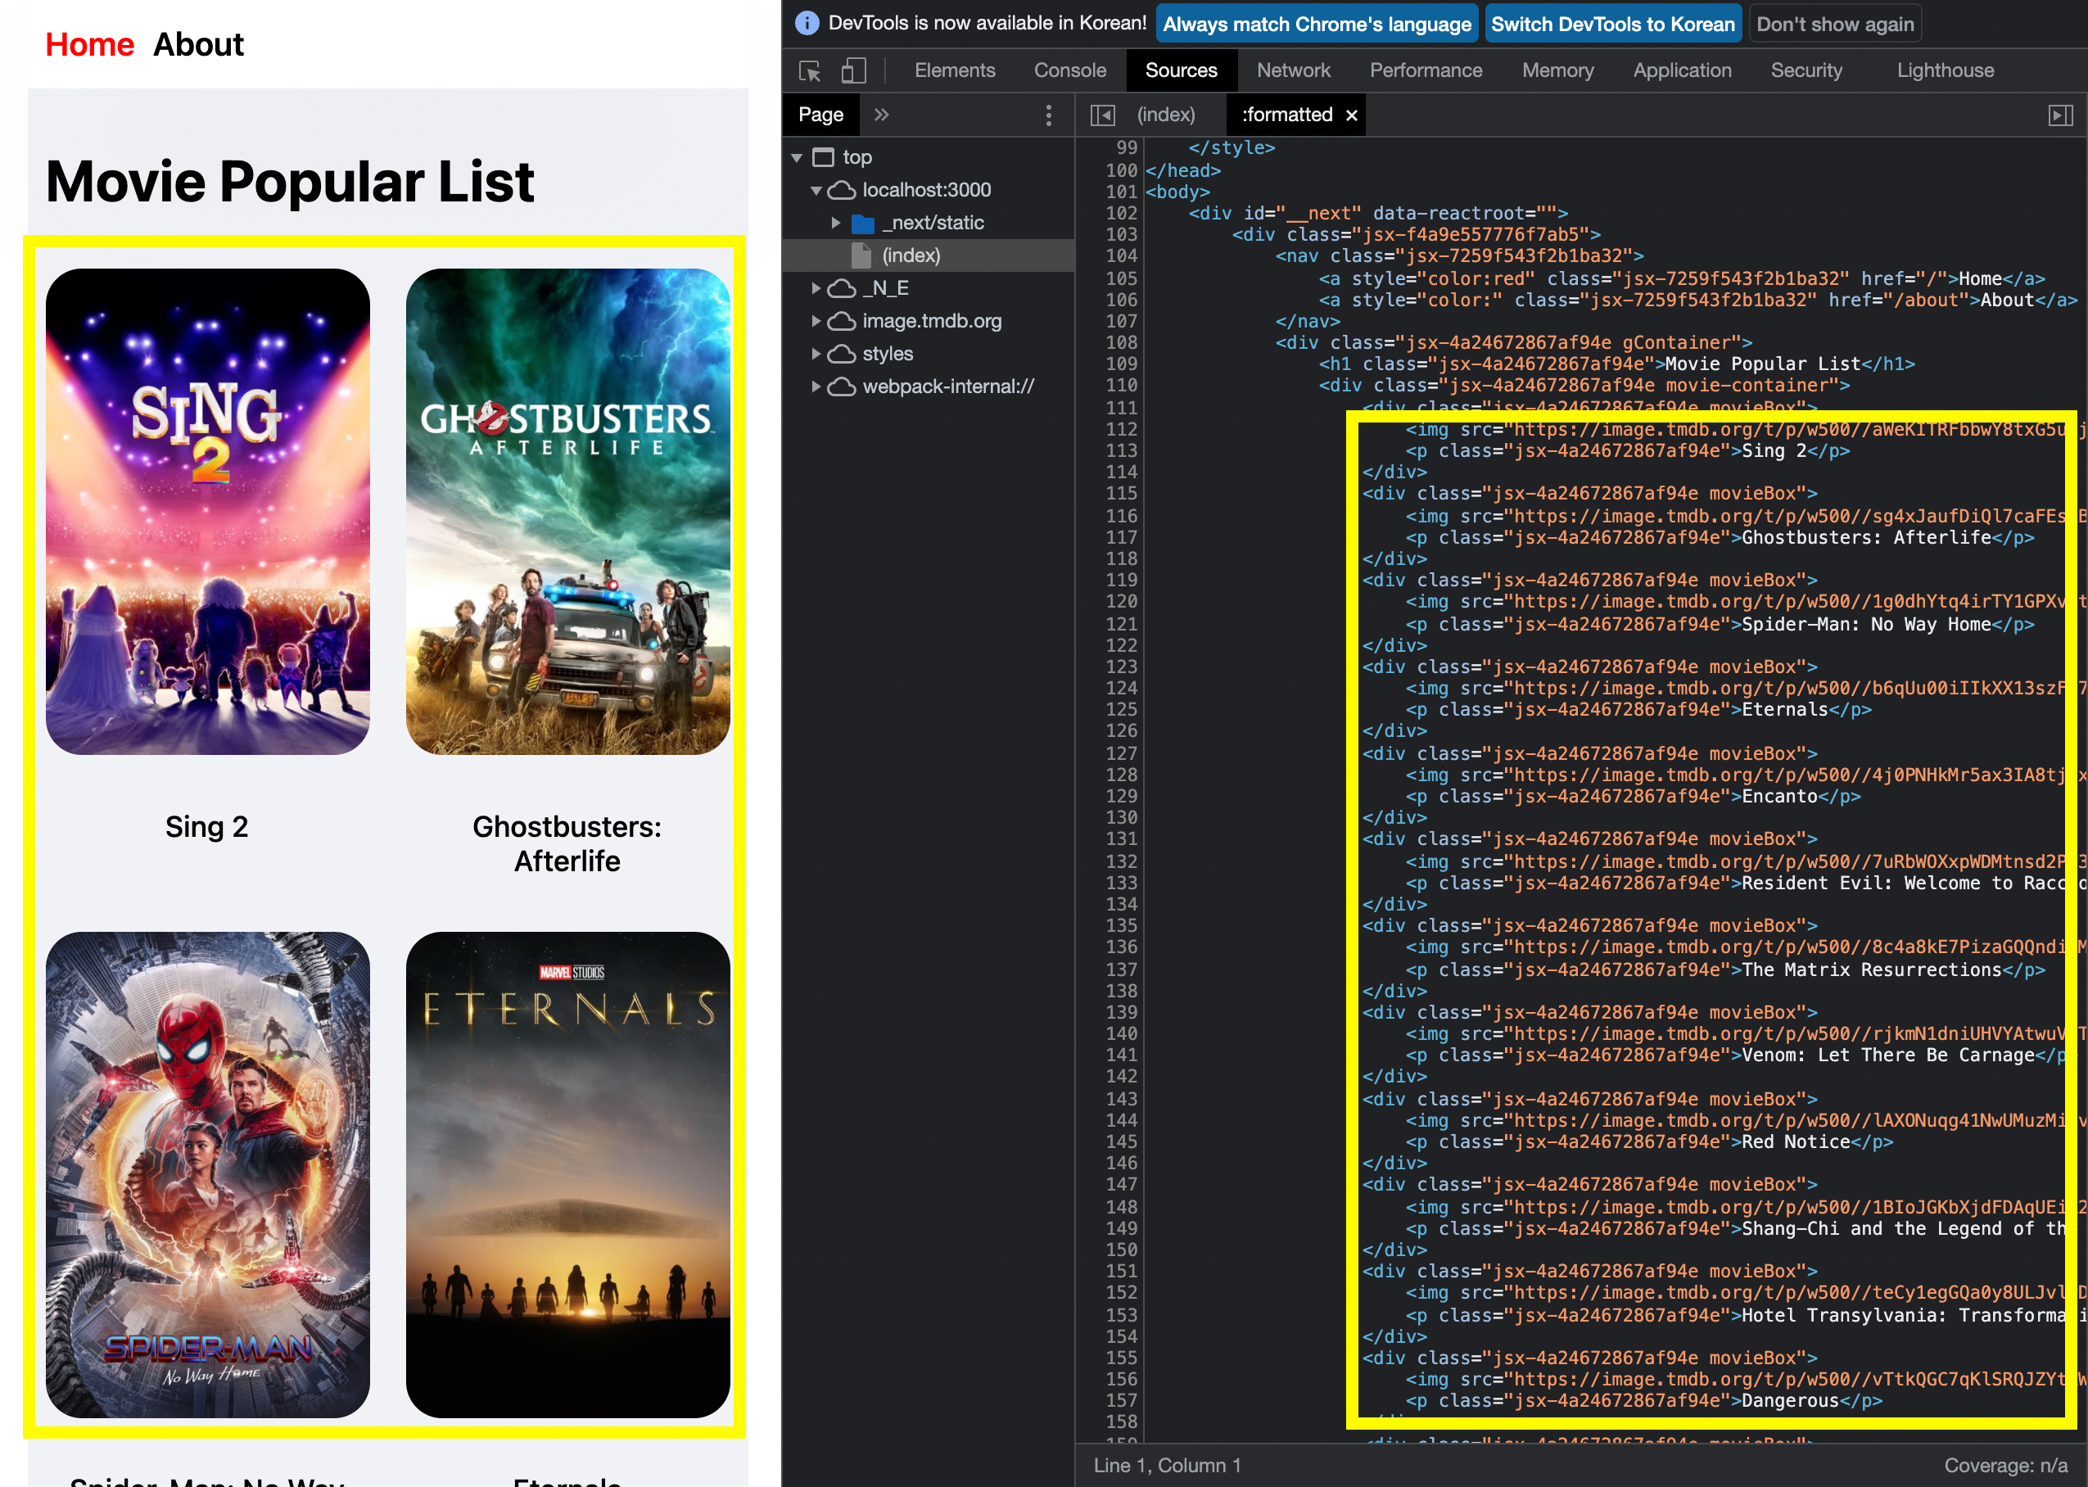Image resolution: width=2088 pixels, height=1487 pixels.
Task: Click the About navigation link
Action: click(x=197, y=44)
